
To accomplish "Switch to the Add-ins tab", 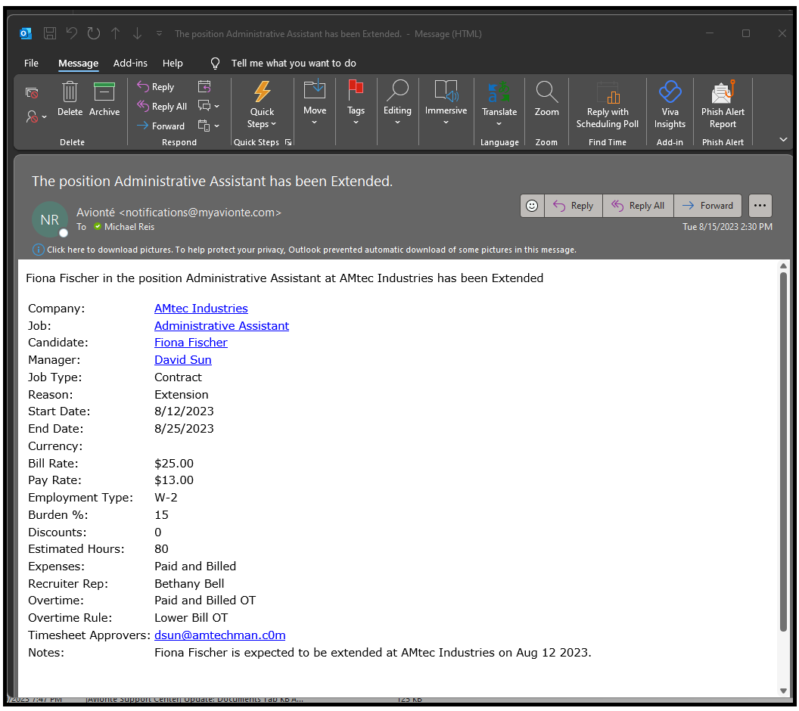I will pos(130,64).
